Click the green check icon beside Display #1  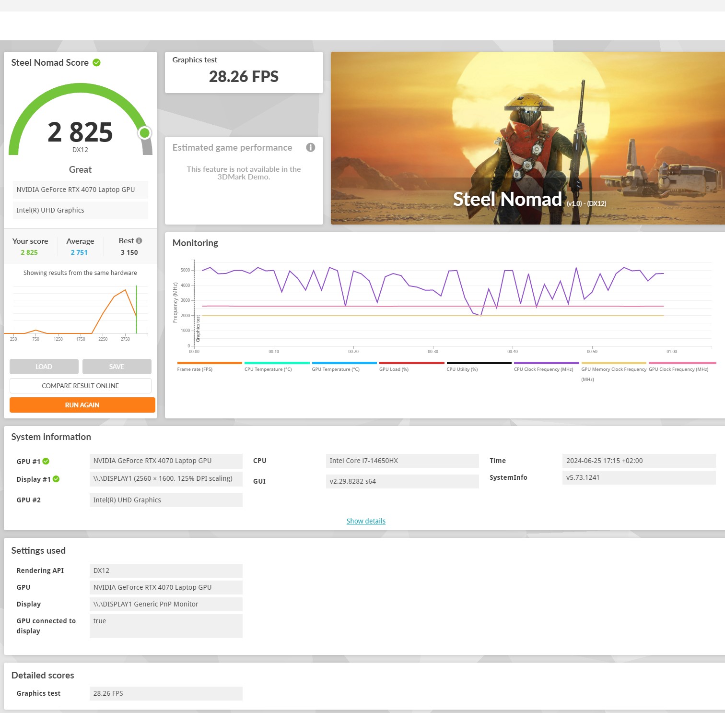[56, 479]
